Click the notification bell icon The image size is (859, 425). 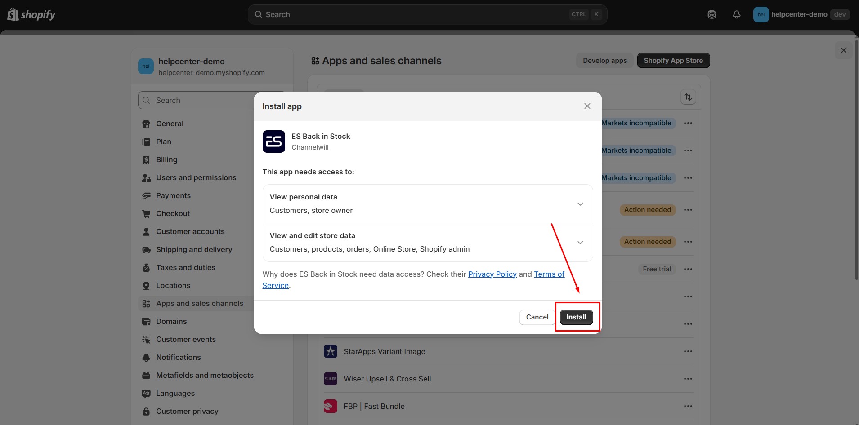click(736, 14)
